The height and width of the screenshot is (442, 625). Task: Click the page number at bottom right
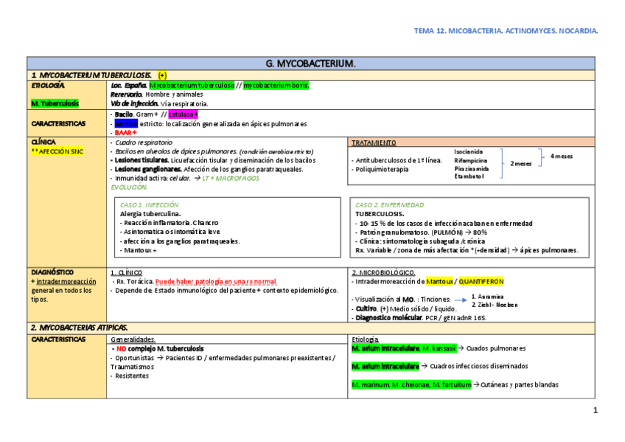[596, 410]
